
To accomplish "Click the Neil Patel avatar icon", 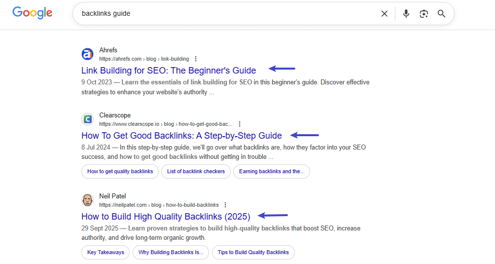I will [x=87, y=200].
